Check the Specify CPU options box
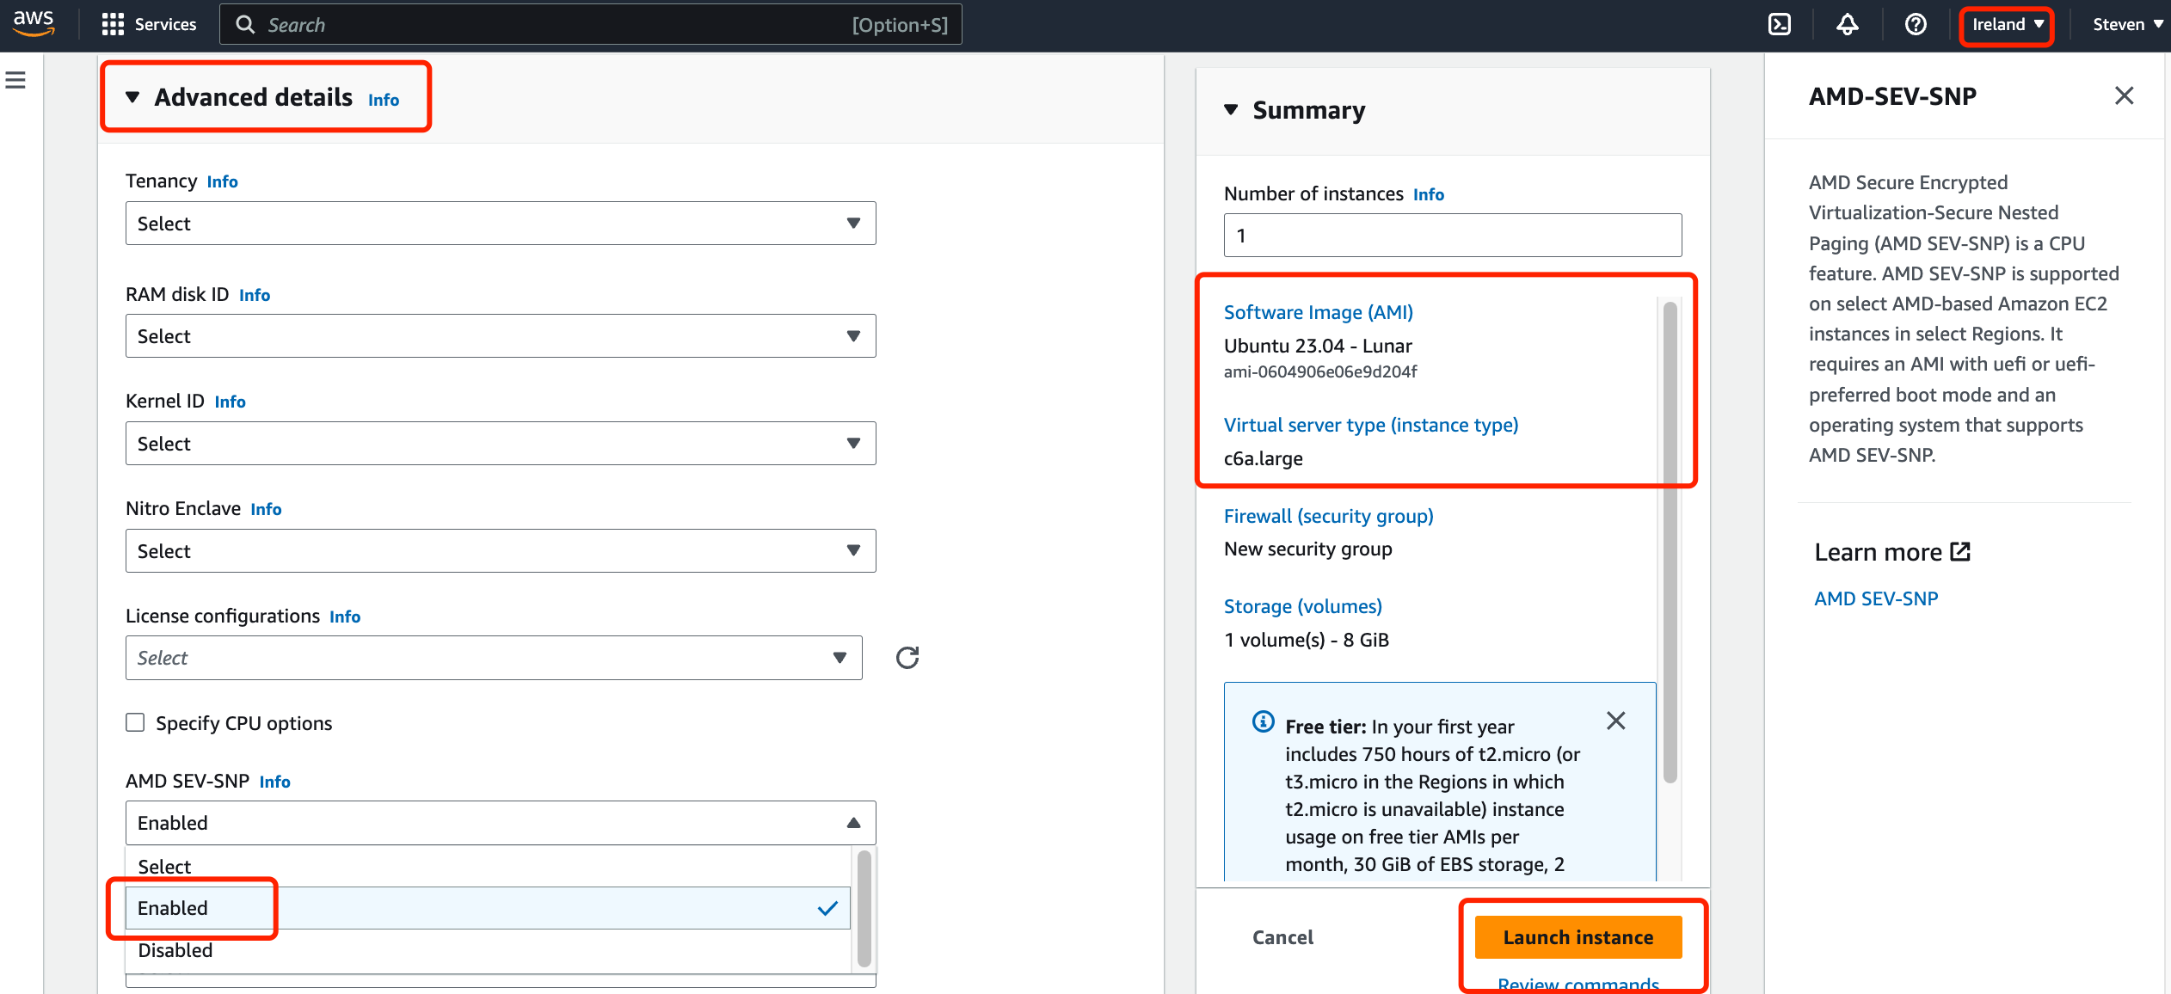Image resolution: width=2171 pixels, height=994 pixels. point(135,722)
